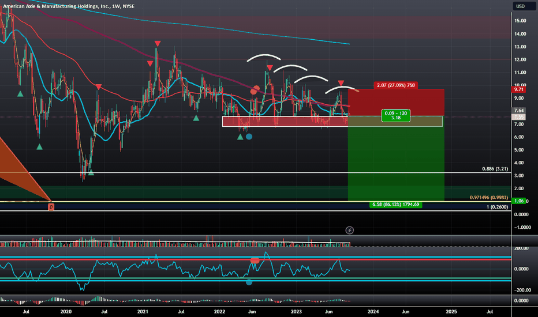Click the blue circle marker on the price chart
The height and width of the screenshot is (317, 538).
tap(249, 137)
